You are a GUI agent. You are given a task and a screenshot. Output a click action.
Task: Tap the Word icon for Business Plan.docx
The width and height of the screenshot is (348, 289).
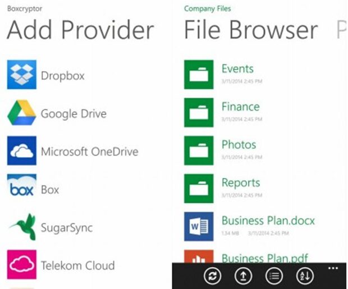[199, 227]
